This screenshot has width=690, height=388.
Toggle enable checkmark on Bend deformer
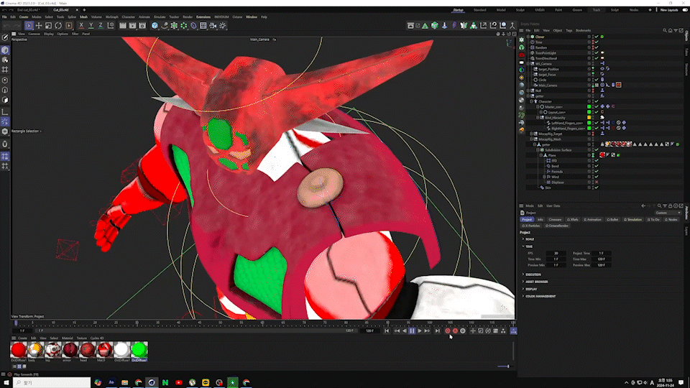[597, 166]
